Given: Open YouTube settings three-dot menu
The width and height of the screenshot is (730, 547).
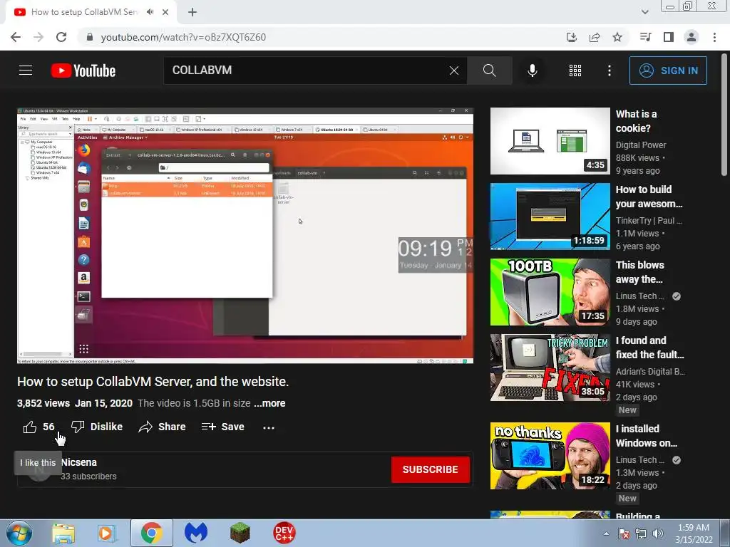Looking at the screenshot, I should coord(609,71).
